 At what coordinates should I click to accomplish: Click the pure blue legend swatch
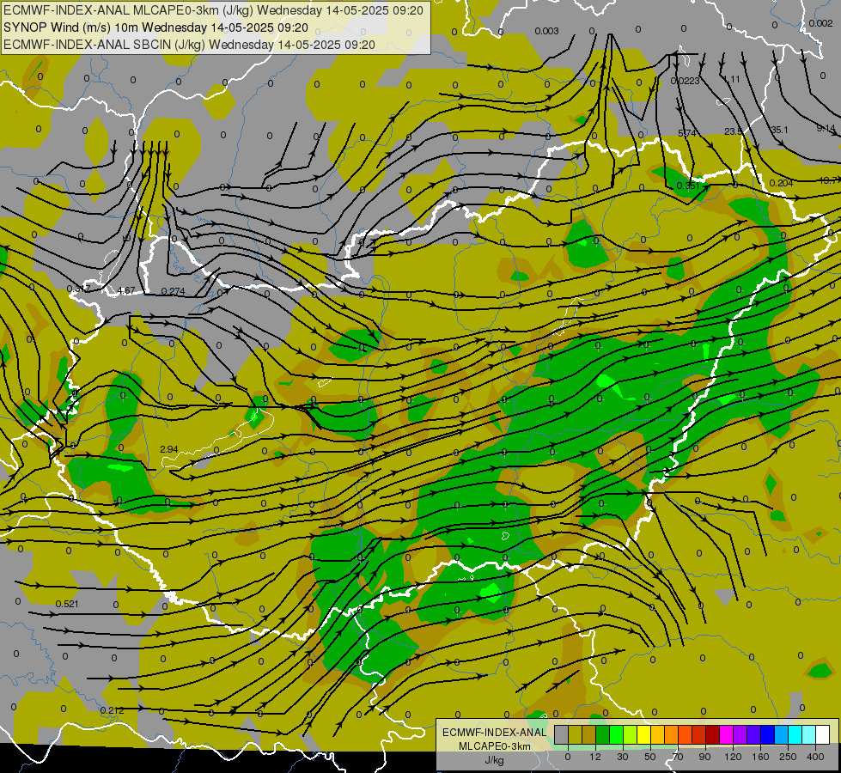point(768,734)
